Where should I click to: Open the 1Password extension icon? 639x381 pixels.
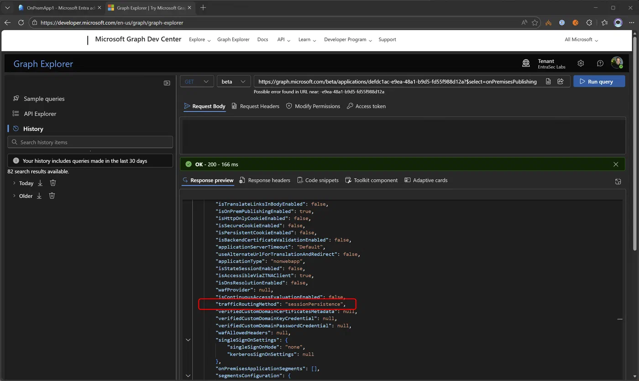pyautogui.click(x=562, y=22)
